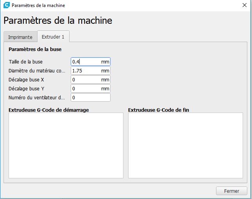Select the Extruder 1 tab
The height and width of the screenshot is (199, 252).
point(53,37)
